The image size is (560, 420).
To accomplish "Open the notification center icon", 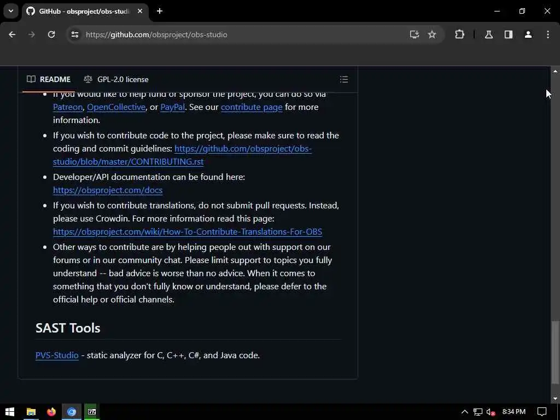I will coord(542,412).
